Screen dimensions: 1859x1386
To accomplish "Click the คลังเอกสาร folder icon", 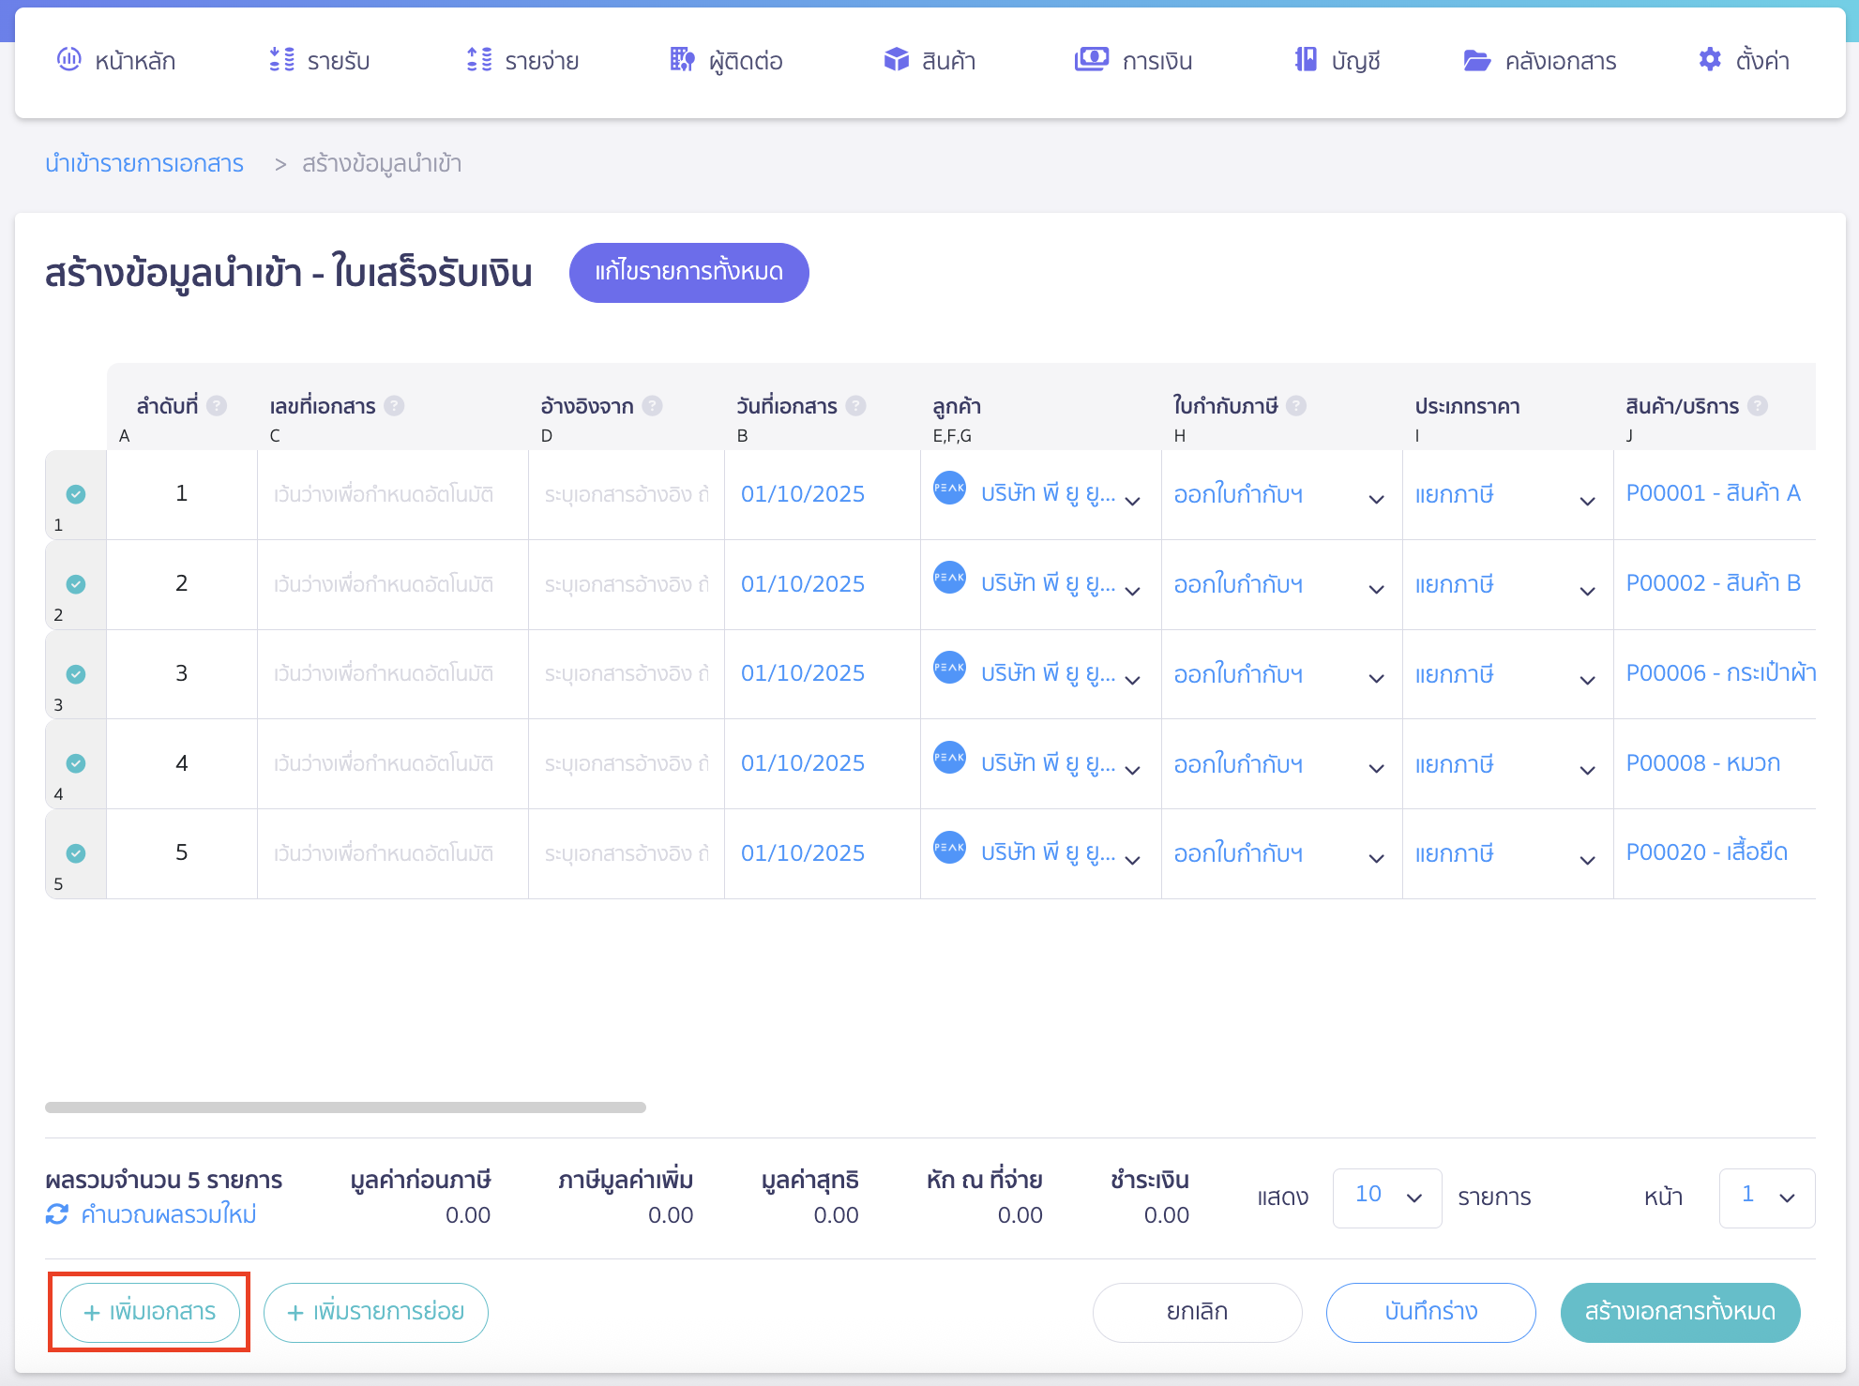I will click(x=1476, y=61).
